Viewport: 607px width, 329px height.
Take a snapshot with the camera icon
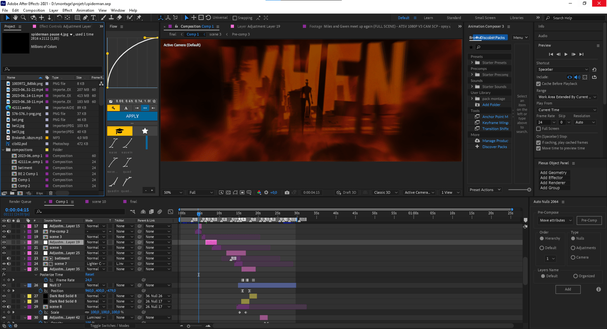287,192
